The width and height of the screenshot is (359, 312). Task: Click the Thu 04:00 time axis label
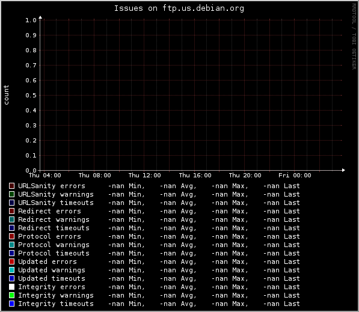pos(45,176)
